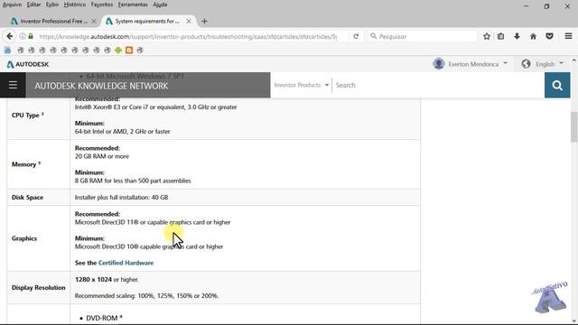Expand the Everton Mendonca account dropdown
578x325 pixels.
[x=505, y=63]
